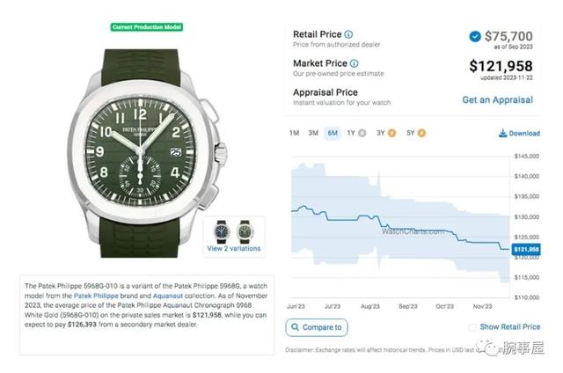The width and height of the screenshot is (563, 373).
Task: Click the Market Price info icon
Action: pyautogui.click(x=355, y=63)
